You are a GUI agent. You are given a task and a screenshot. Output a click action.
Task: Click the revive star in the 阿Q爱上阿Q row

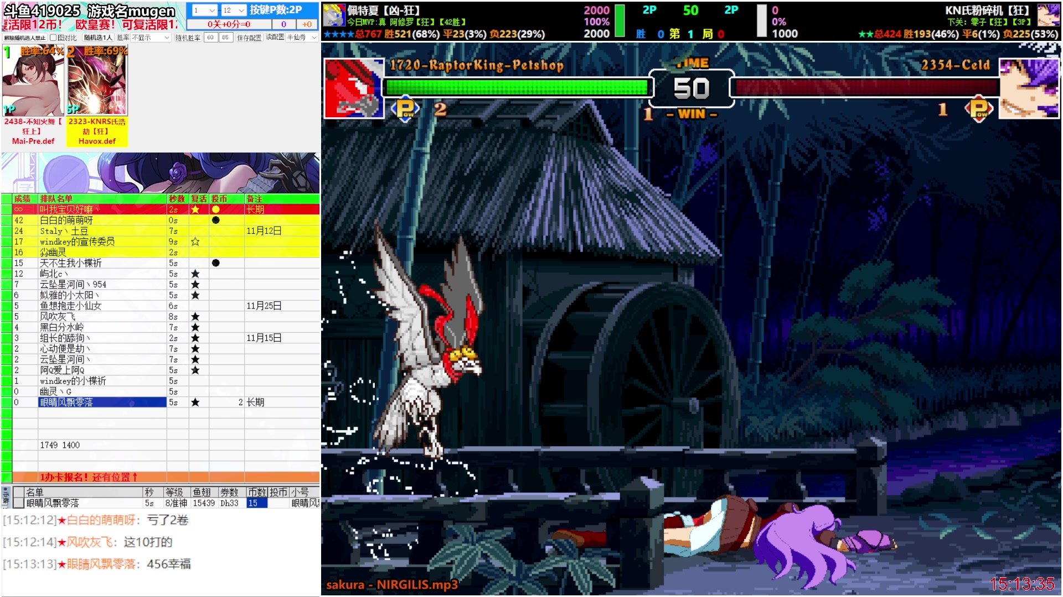point(195,370)
